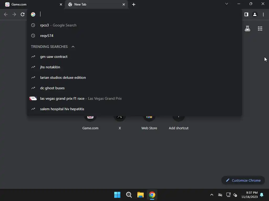
Task: Click the muted volume tray icon
Action: click(235, 195)
